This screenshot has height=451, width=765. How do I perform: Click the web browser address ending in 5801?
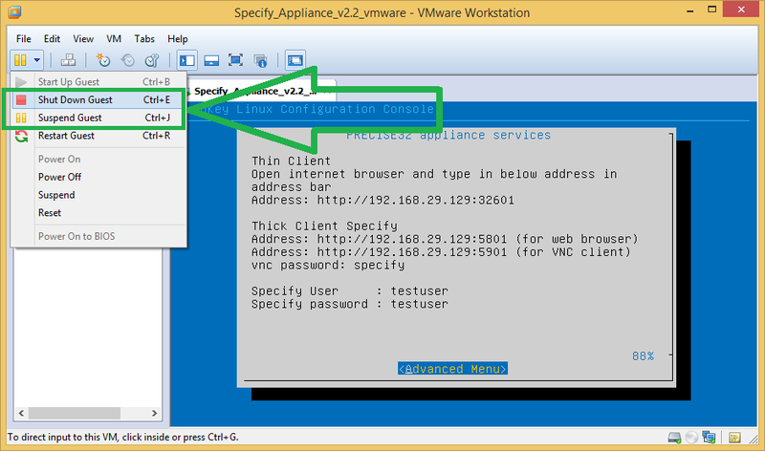click(x=412, y=239)
